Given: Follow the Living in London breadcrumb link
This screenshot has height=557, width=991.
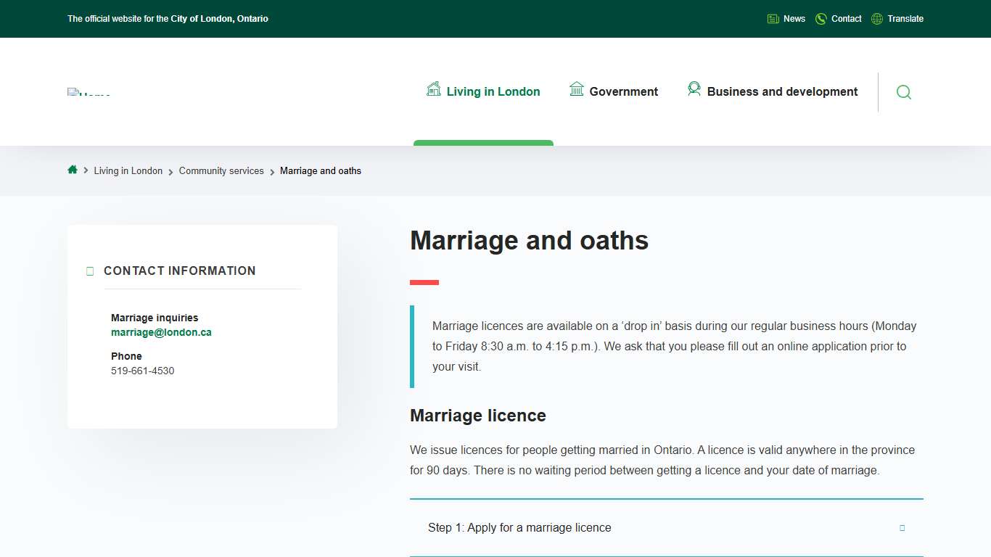Looking at the screenshot, I should (x=128, y=170).
